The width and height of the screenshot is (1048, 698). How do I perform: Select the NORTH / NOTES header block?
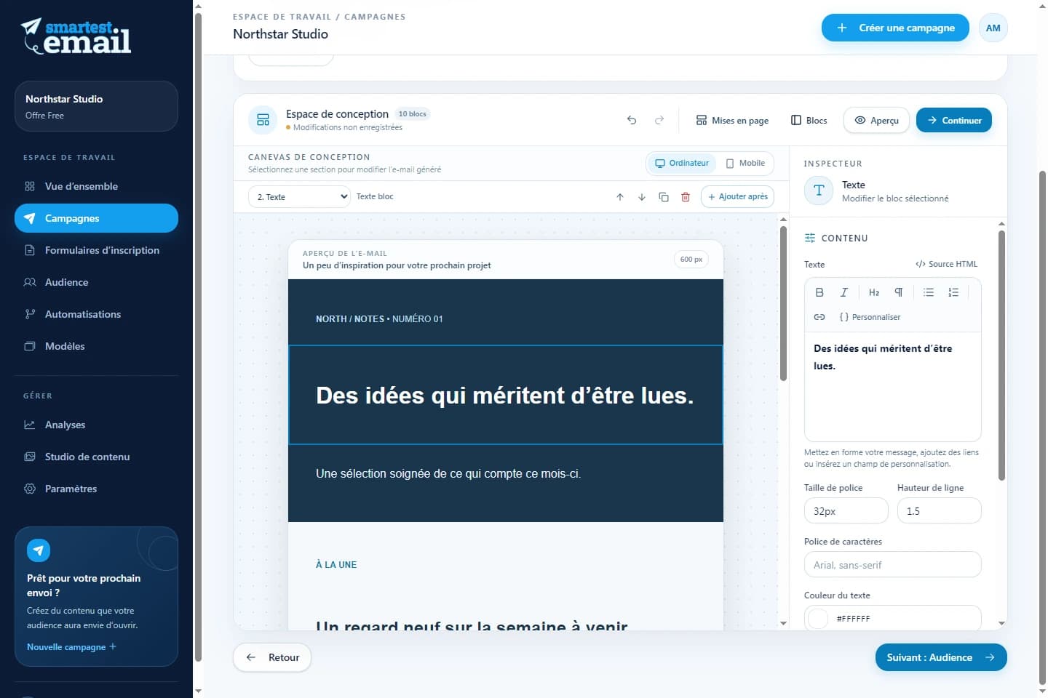(x=506, y=312)
